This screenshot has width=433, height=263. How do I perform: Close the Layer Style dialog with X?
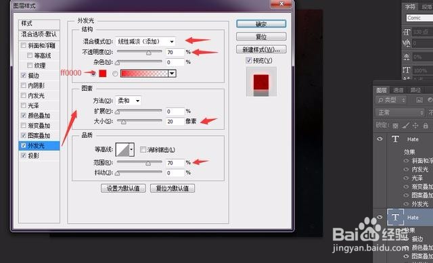tap(281, 3)
